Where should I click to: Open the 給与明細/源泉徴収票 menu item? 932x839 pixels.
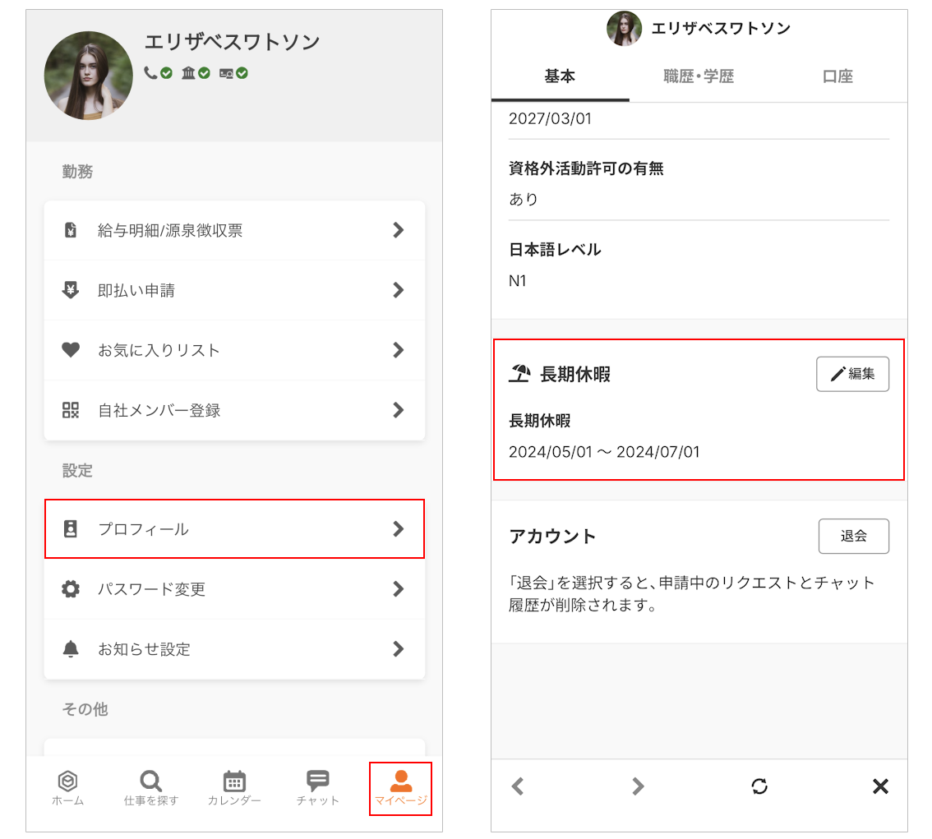234,230
